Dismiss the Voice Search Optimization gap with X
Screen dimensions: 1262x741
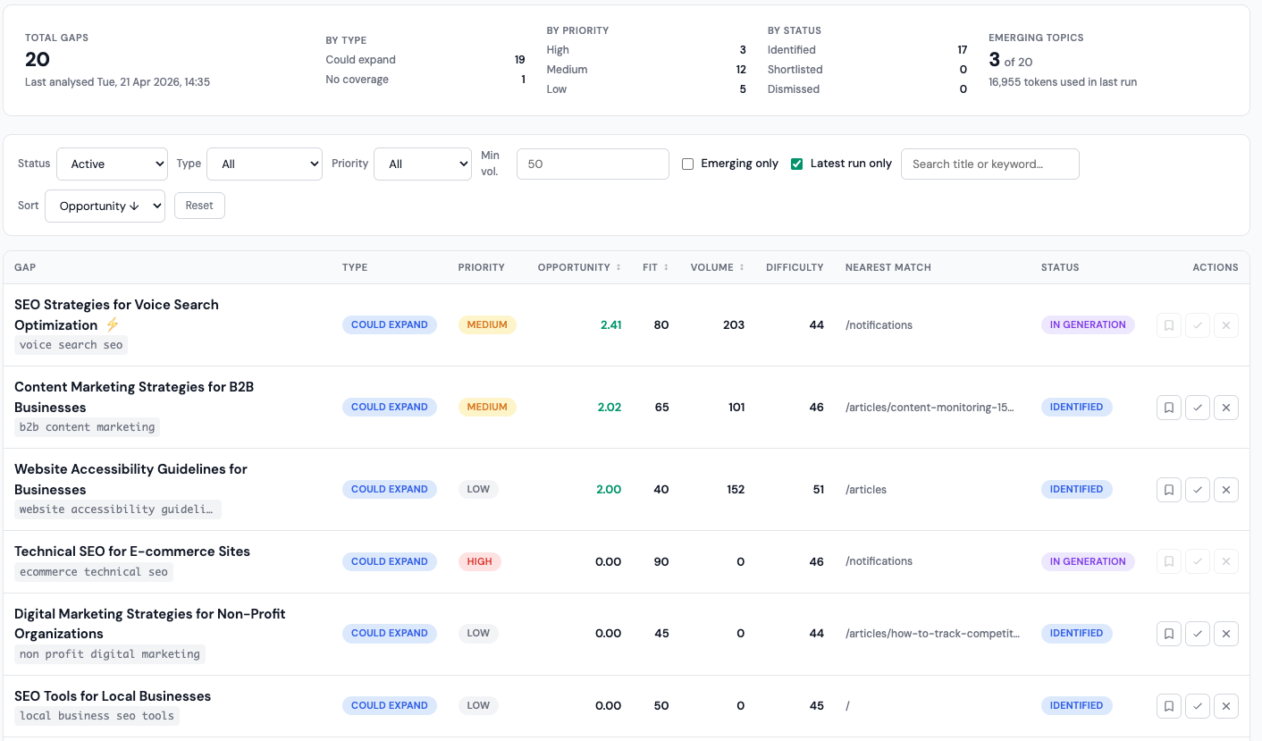click(x=1226, y=325)
